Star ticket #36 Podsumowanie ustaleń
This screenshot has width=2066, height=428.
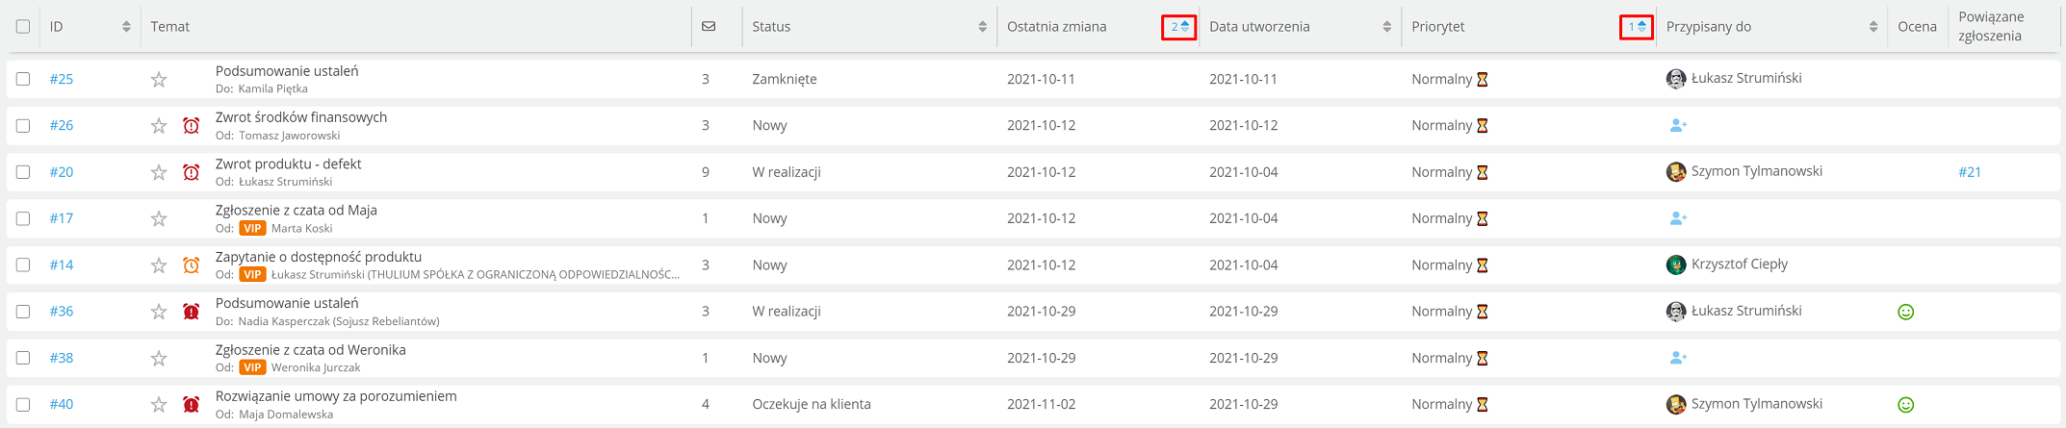click(159, 312)
